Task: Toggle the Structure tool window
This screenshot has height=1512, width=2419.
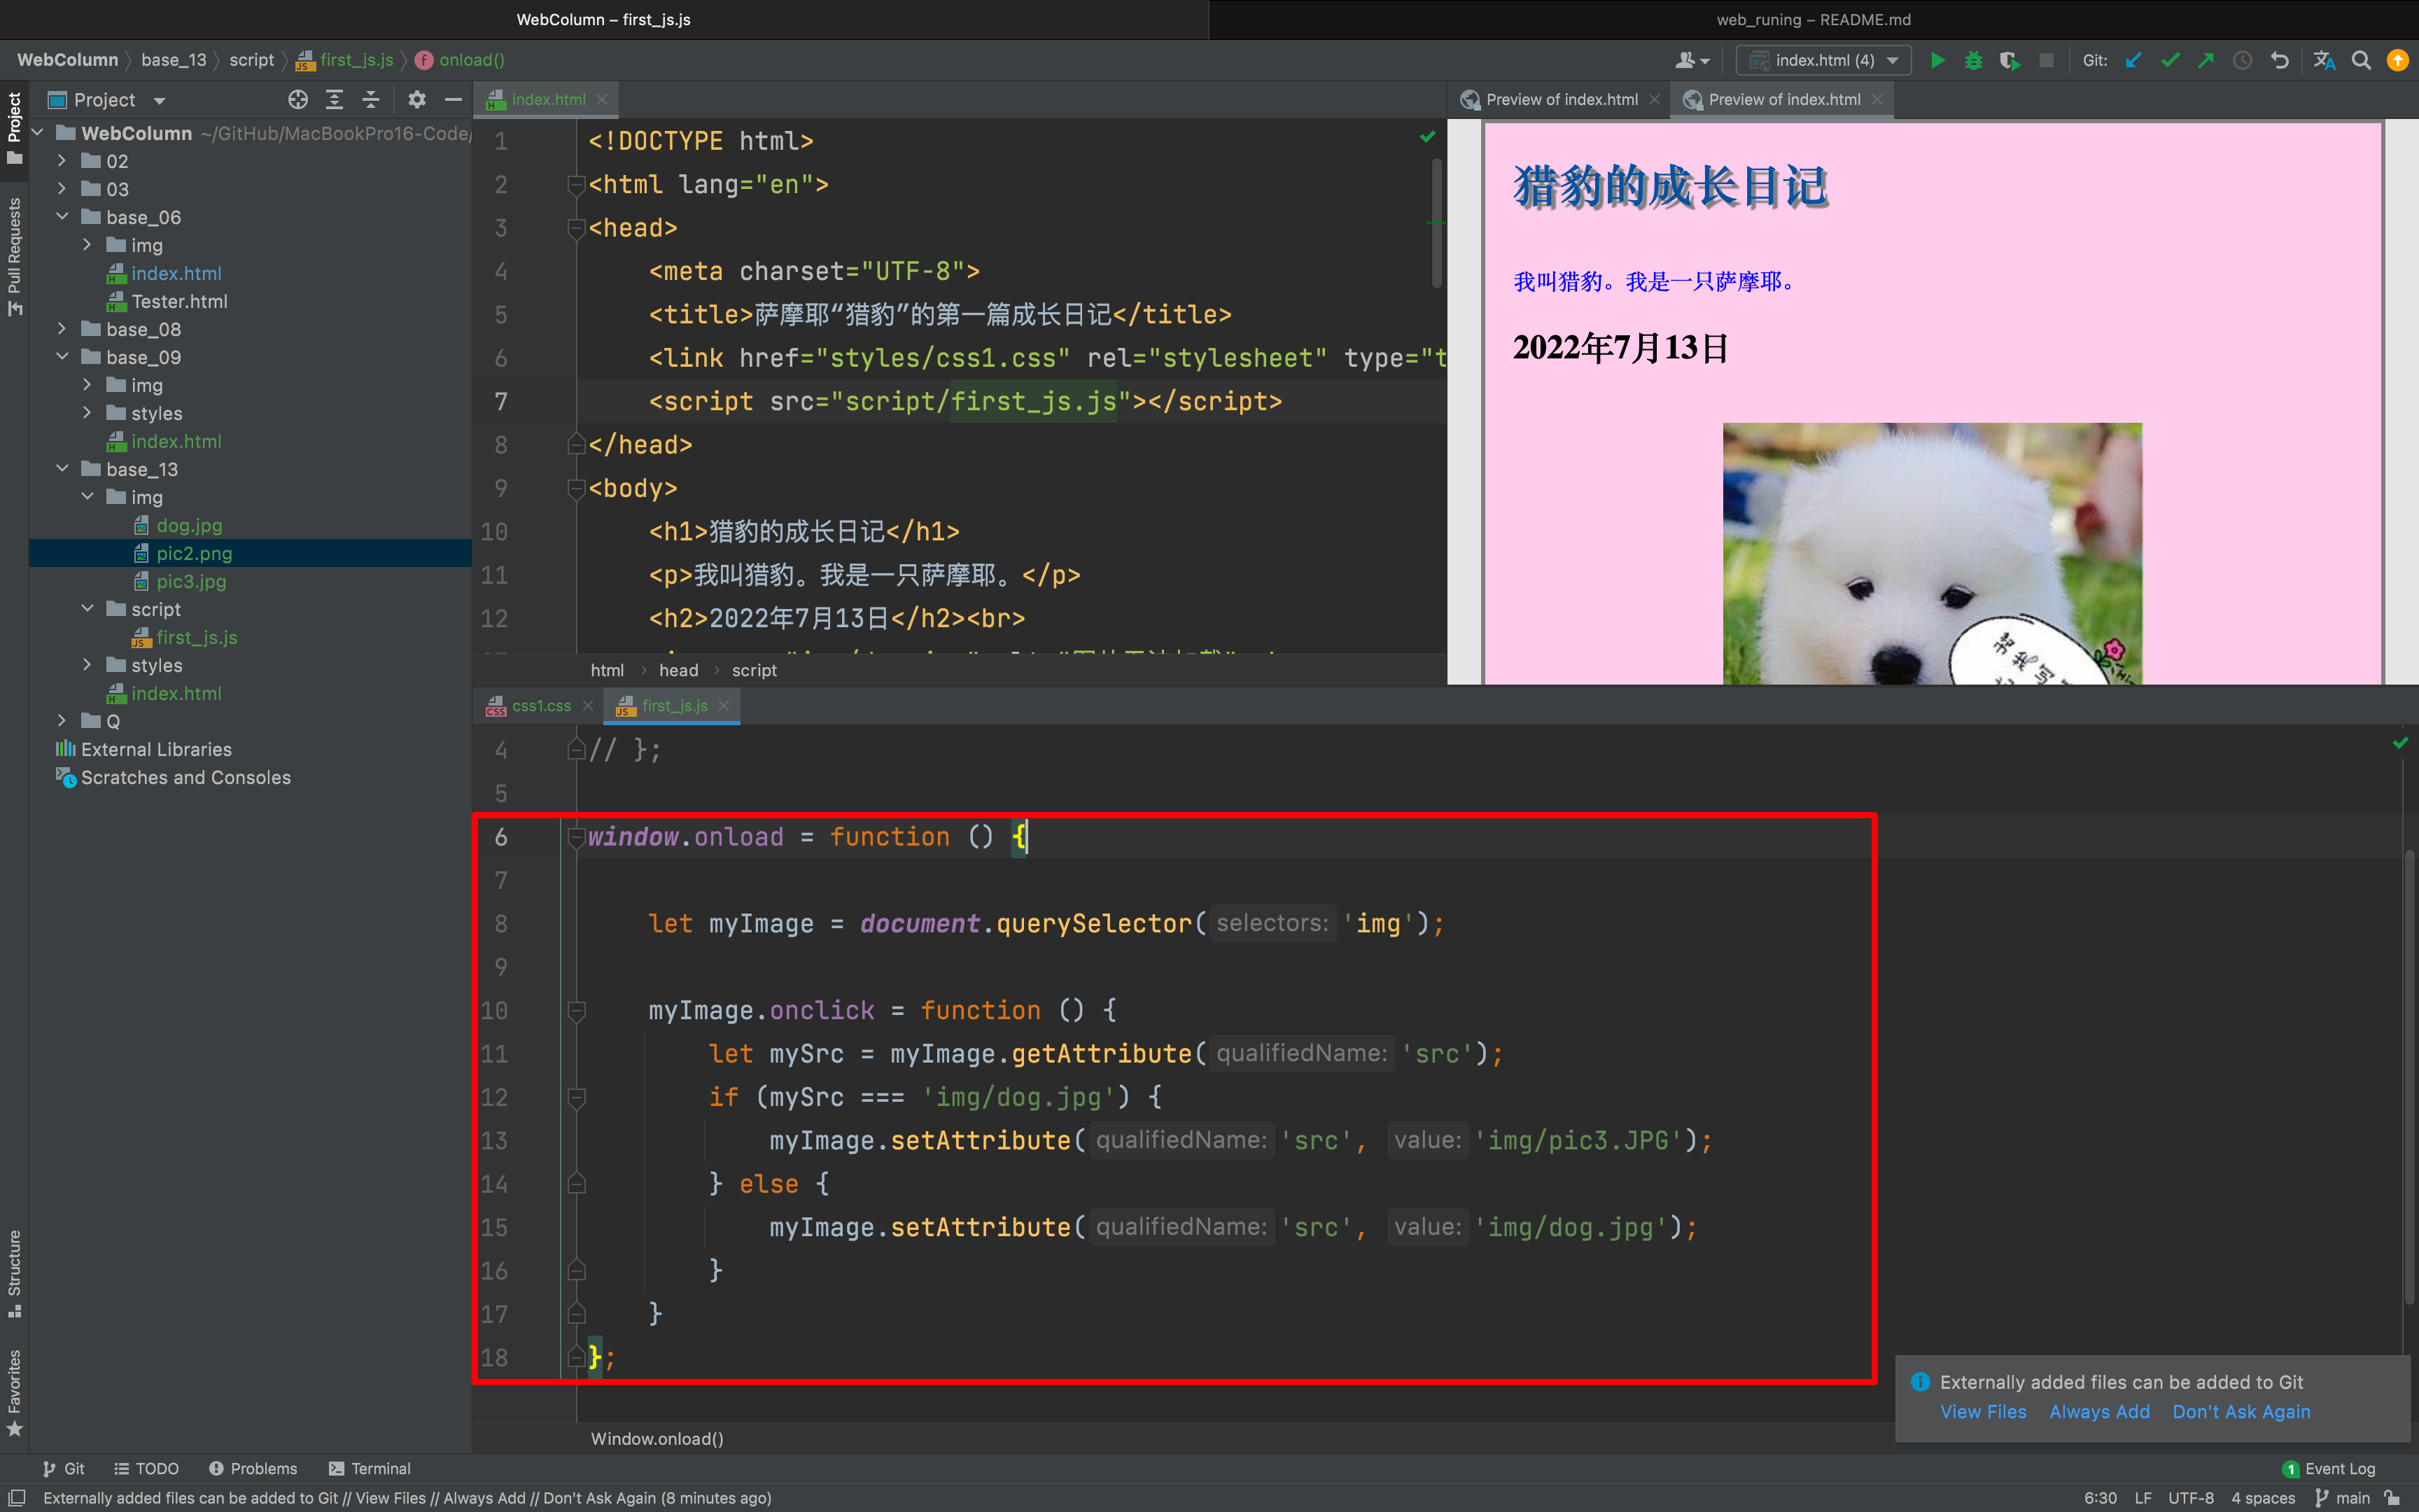Action: coord(14,1272)
